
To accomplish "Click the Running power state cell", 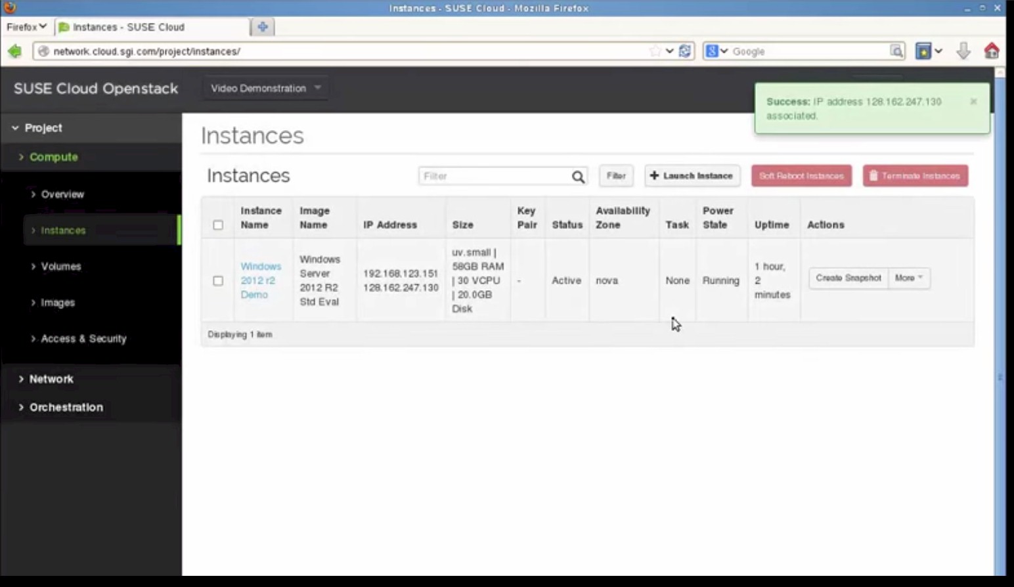I will (x=720, y=280).
